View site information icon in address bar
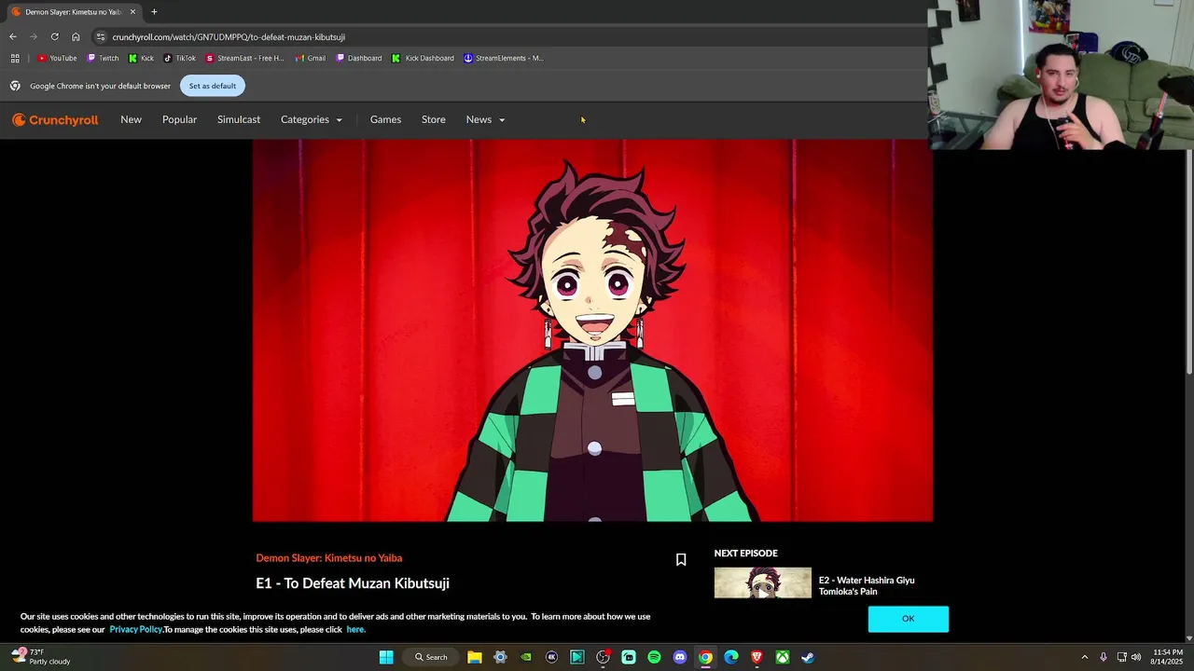 (101, 37)
